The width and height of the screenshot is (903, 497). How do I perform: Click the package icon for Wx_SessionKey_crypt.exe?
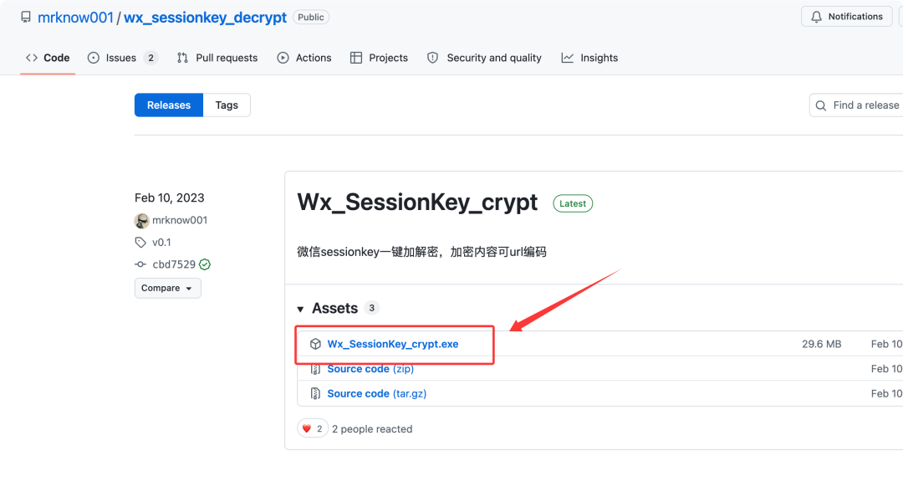coord(315,344)
